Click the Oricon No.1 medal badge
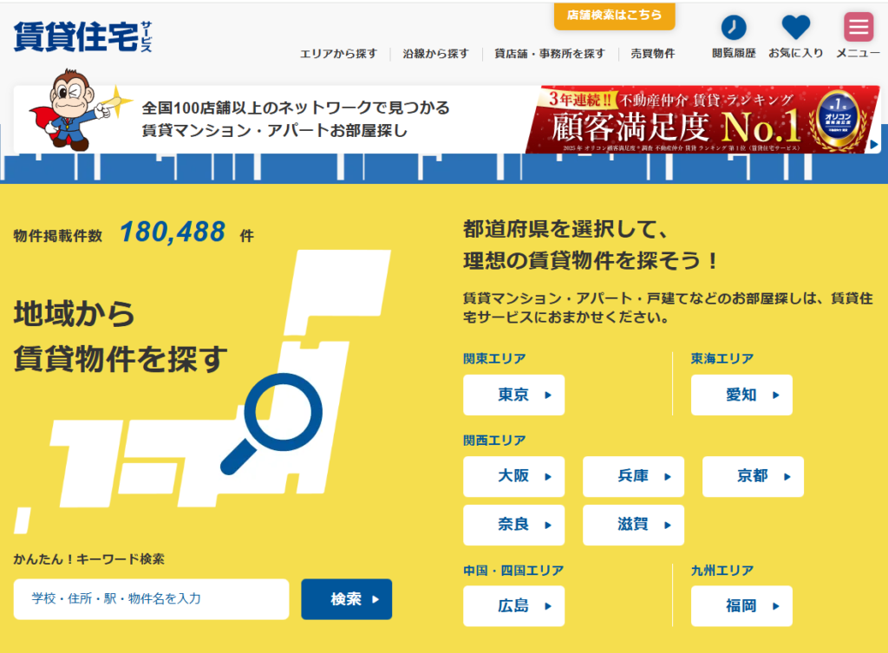 click(838, 120)
